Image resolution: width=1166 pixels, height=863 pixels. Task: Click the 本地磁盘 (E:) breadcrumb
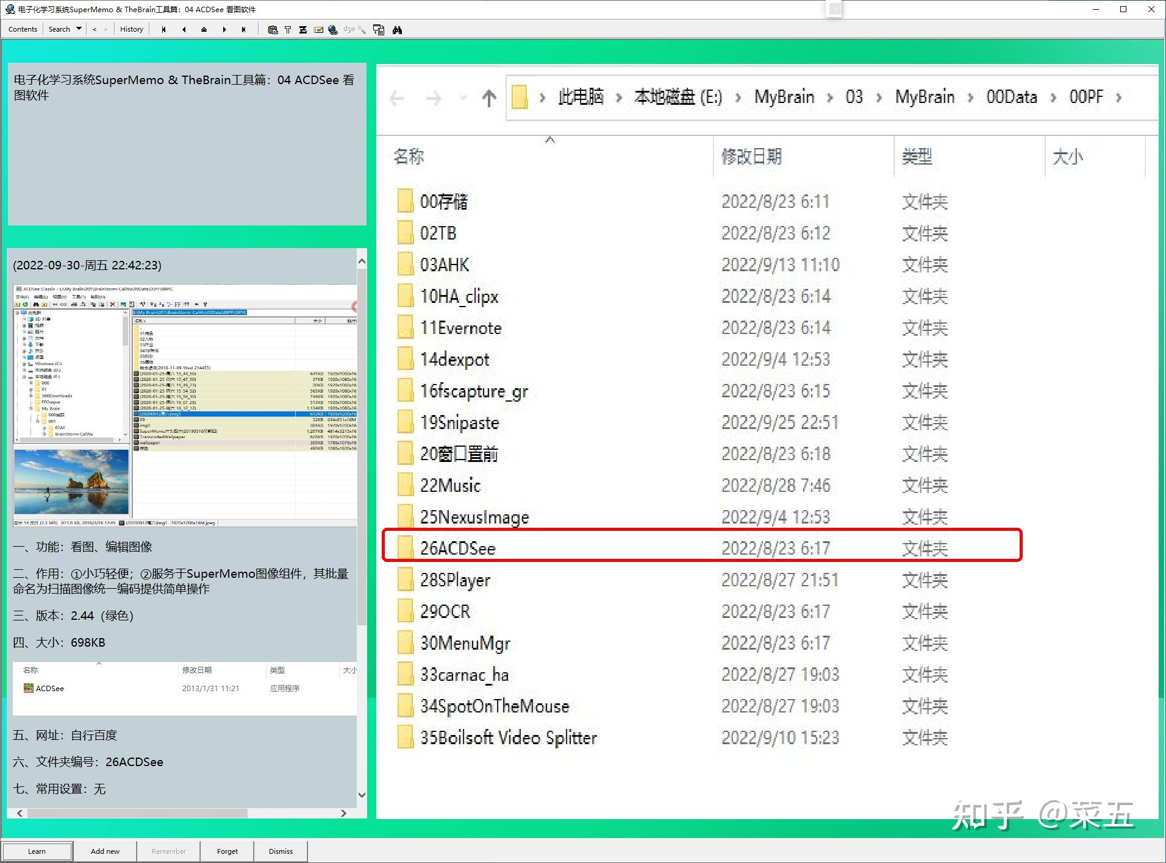pyautogui.click(x=678, y=97)
